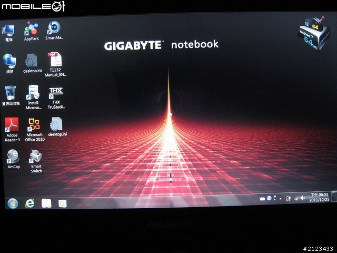The height and width of the screenshot is (253, 337).
Task: Open the Windows Start menu orb
Action: [x=13, y=203]
